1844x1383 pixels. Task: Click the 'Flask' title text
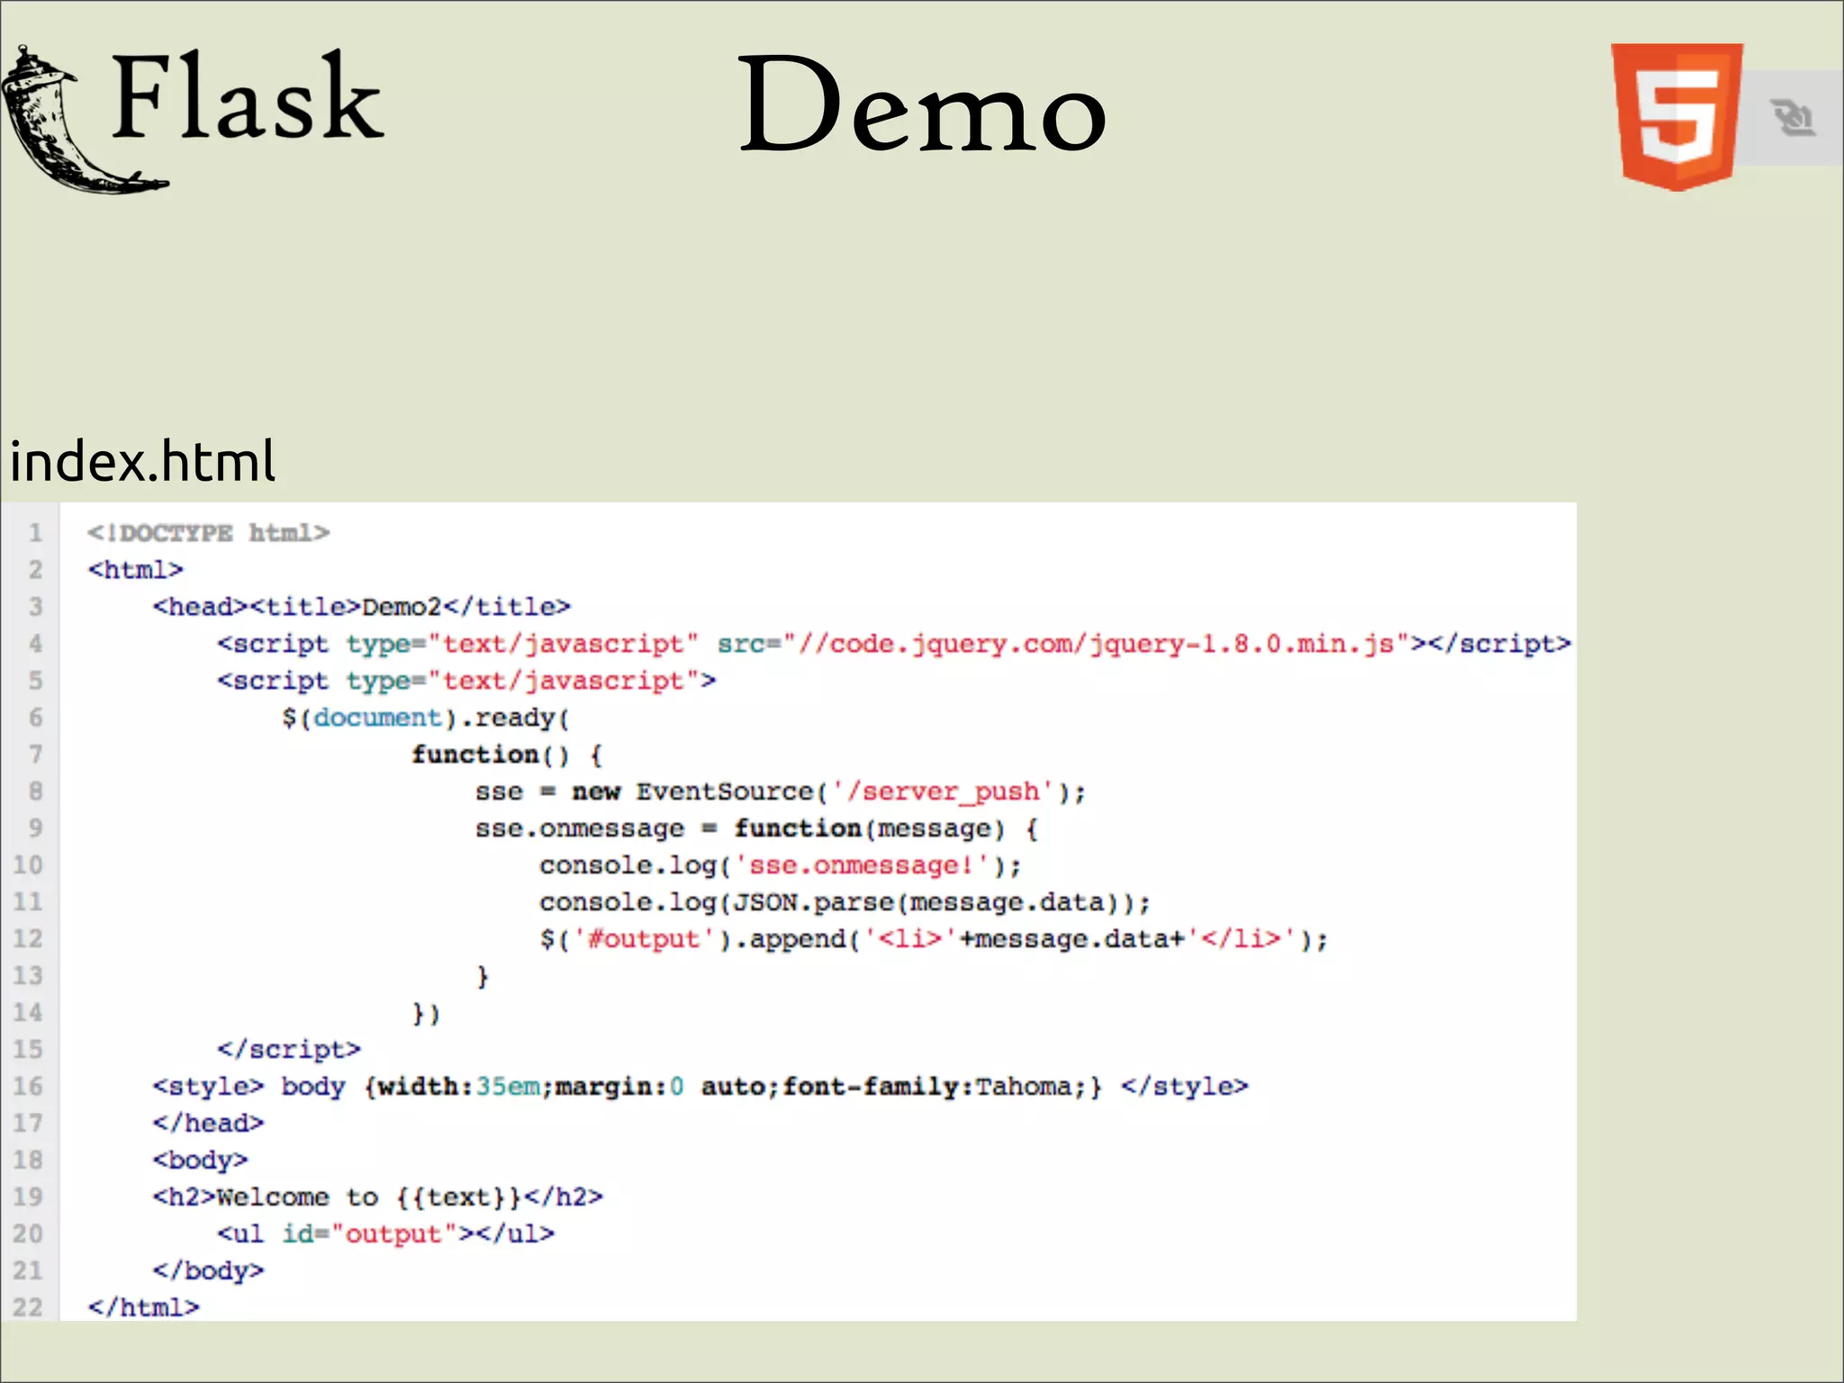click(248, 96)
